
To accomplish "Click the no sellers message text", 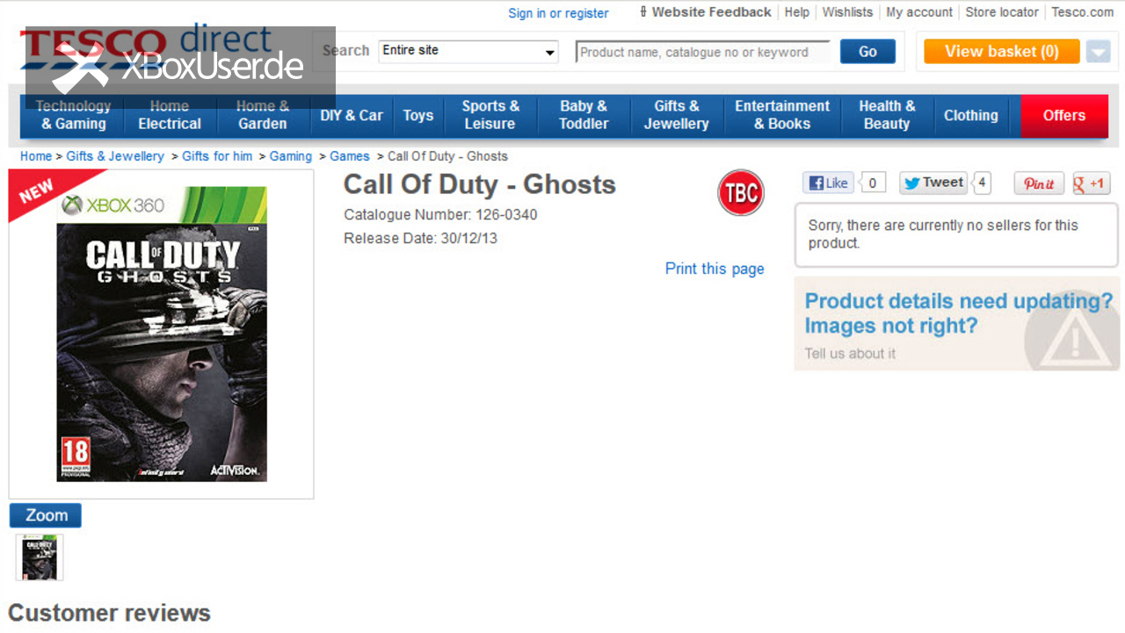I will tap(943, 234).
